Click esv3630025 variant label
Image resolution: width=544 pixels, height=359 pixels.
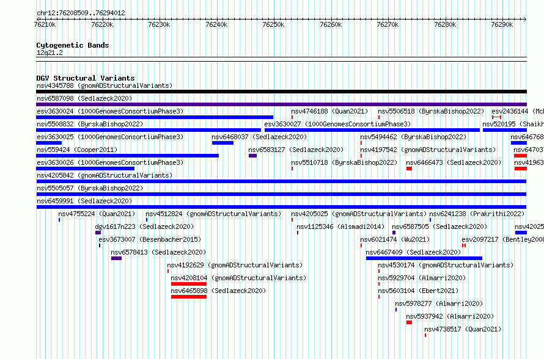110,137
